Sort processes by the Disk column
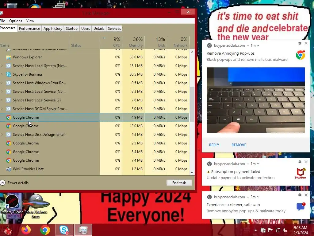314x236 pixels. click(156, 42)
